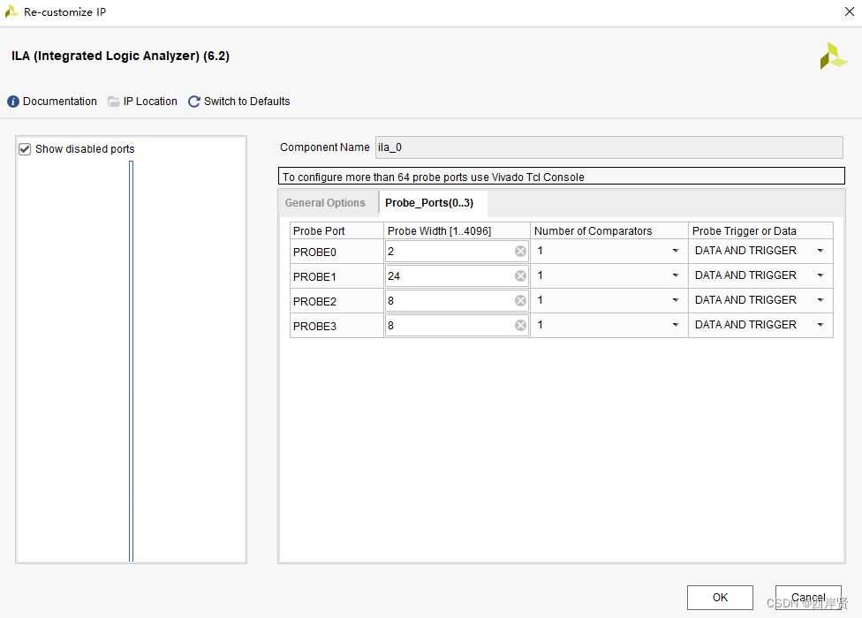Click the Vivado Tcl Console hint message

click(x=562, y=177)
